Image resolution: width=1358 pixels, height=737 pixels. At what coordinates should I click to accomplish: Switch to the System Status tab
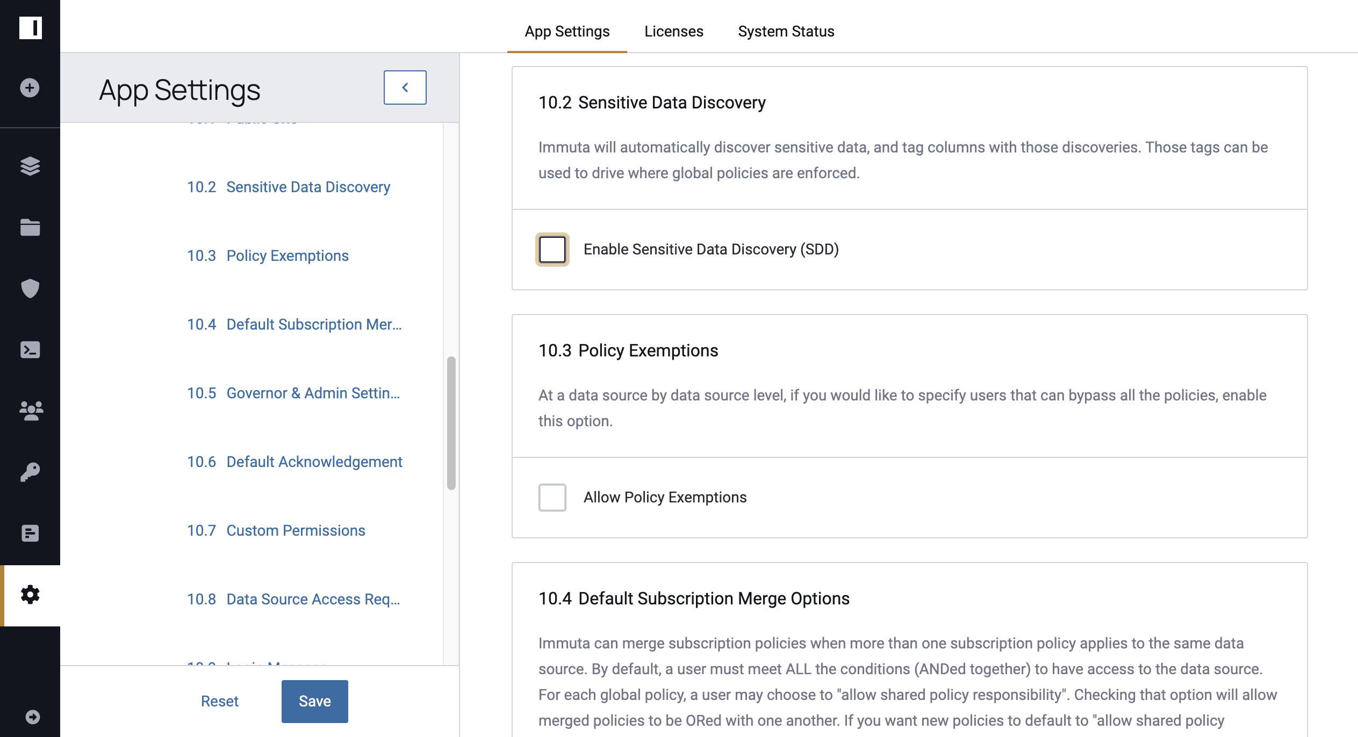coord(787,30)
